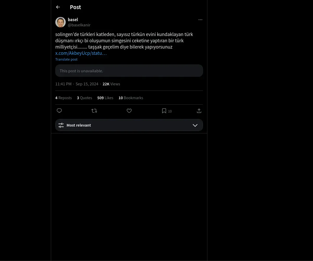The width and height of the screenshot is (313, 261).
Task: Click the reply speech bubble icon
Action: point(59,111)
